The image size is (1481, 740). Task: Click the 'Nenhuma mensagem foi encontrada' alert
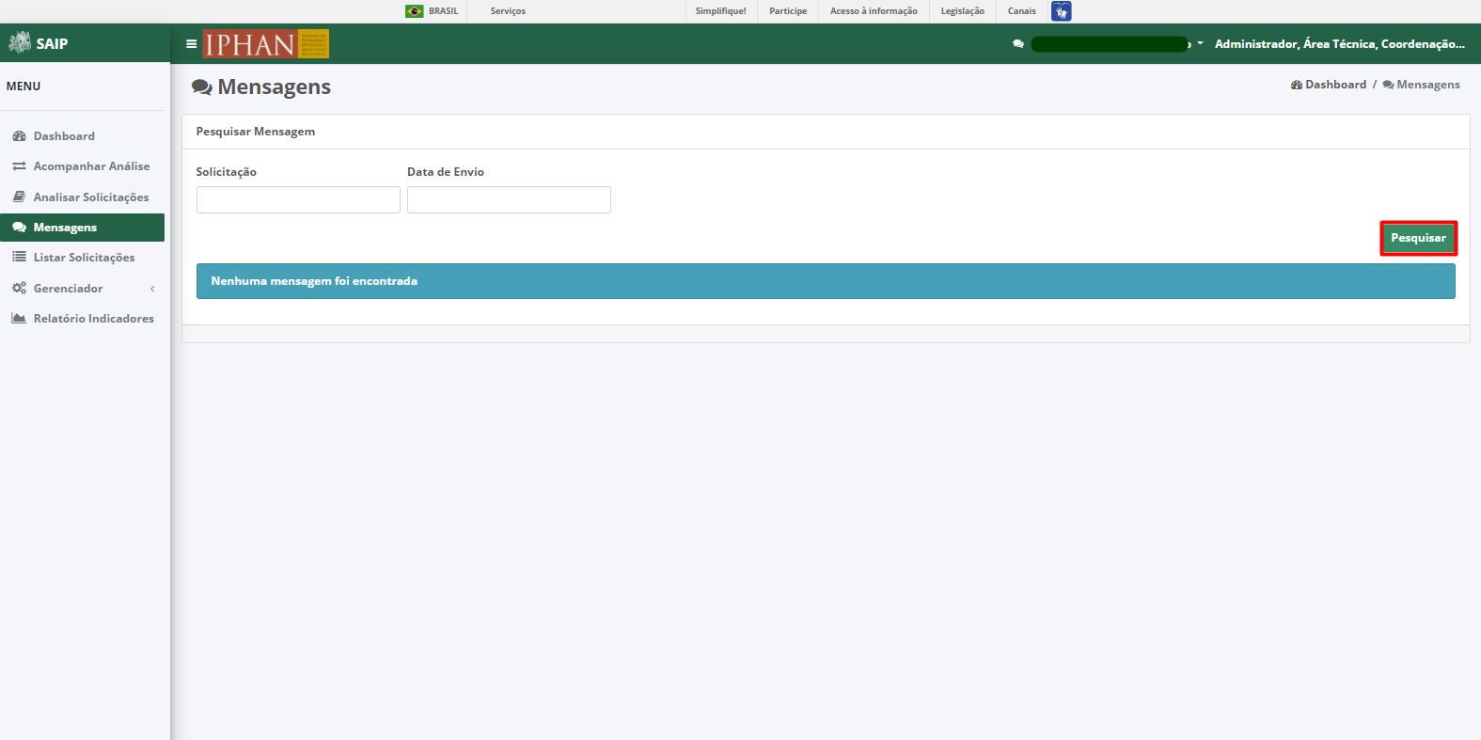click(x=826, y=281)
